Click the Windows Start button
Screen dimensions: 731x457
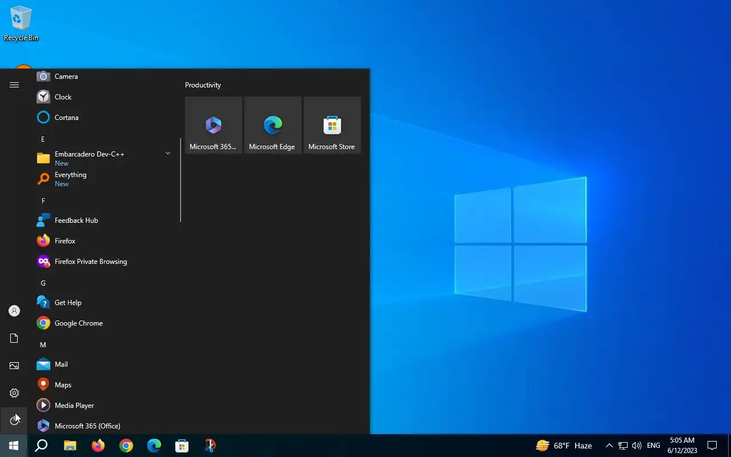pos(14,446)
